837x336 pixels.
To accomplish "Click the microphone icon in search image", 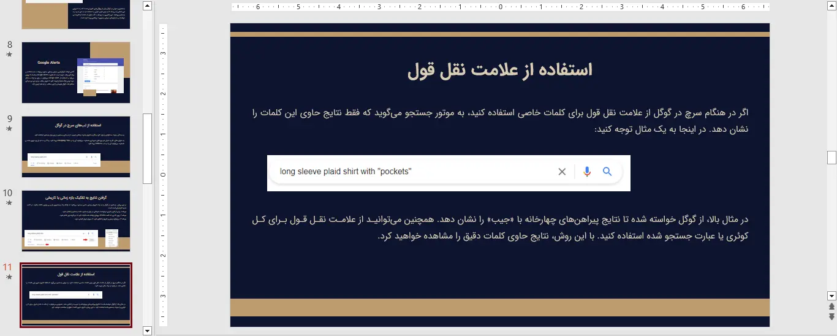I will pyautogui.click(x=587, y=172).
